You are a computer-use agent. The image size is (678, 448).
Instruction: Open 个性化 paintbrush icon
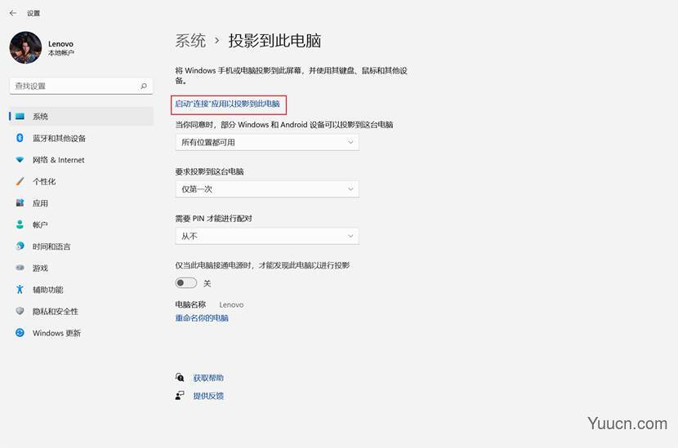click(x=20, y=181)
